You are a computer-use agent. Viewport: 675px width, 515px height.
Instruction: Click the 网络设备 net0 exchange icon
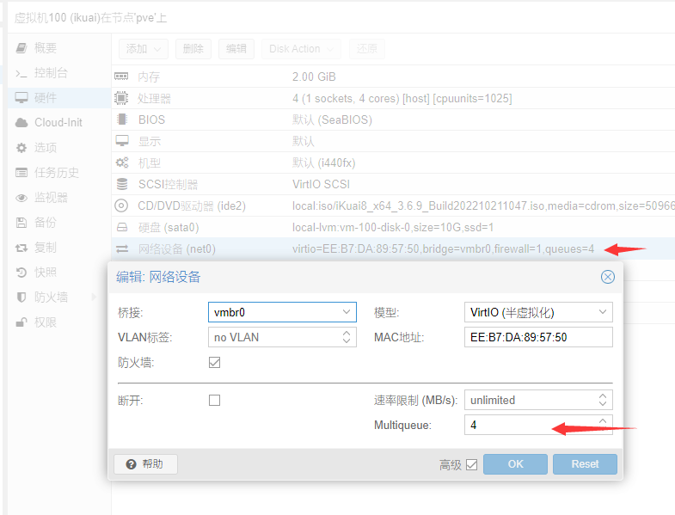[122, 248]
